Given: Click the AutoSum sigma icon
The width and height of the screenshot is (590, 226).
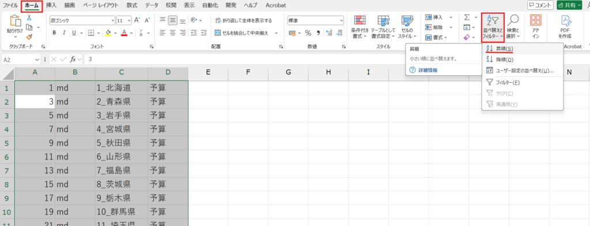Looking at the screenshot, I should click(x=467, y=17).
